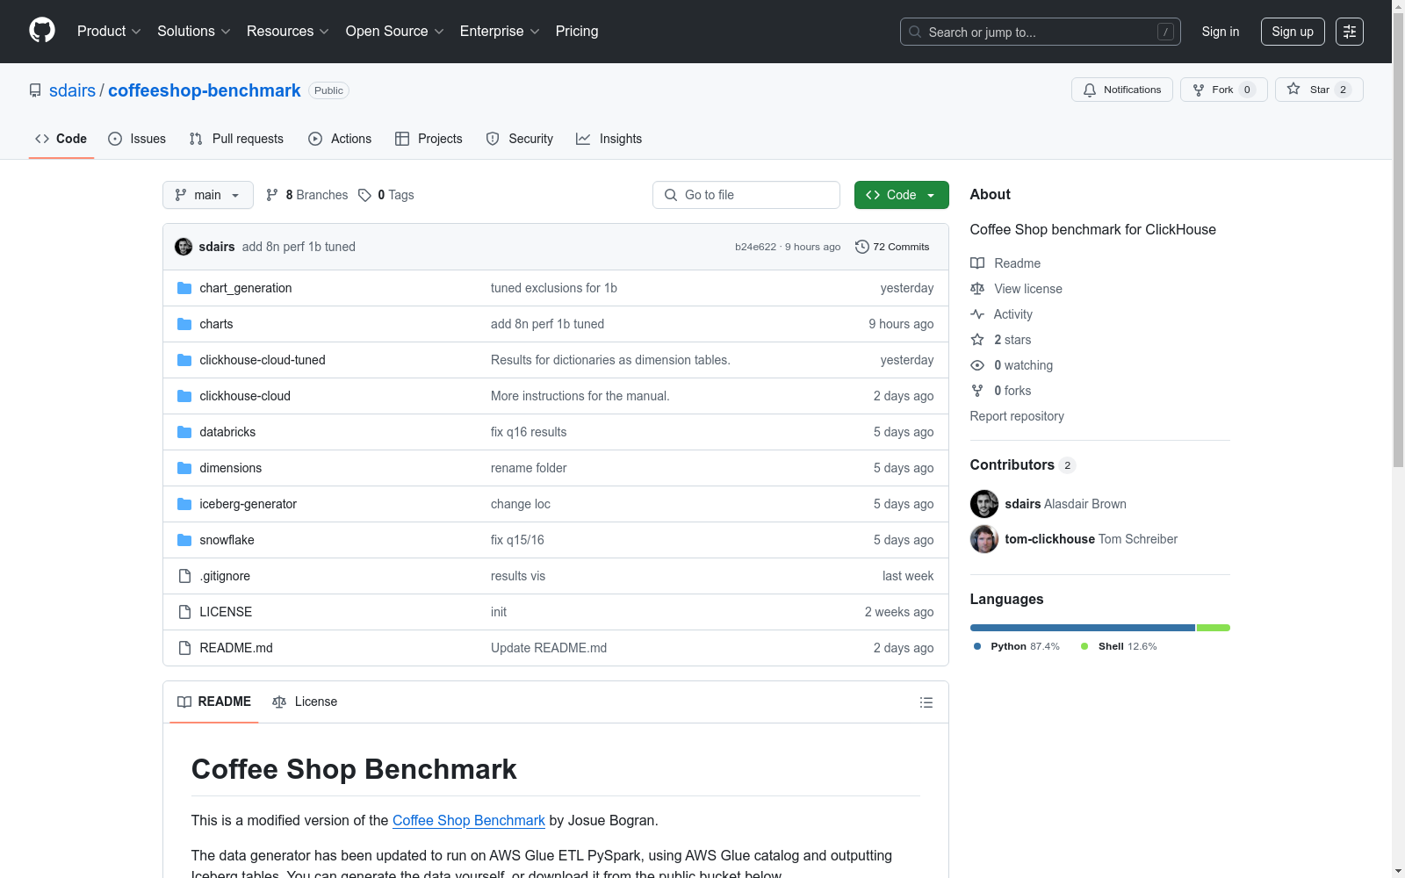Click the Report repository link
Viewport: 1405px width, 878px height.
click(x=1017, y=416)
